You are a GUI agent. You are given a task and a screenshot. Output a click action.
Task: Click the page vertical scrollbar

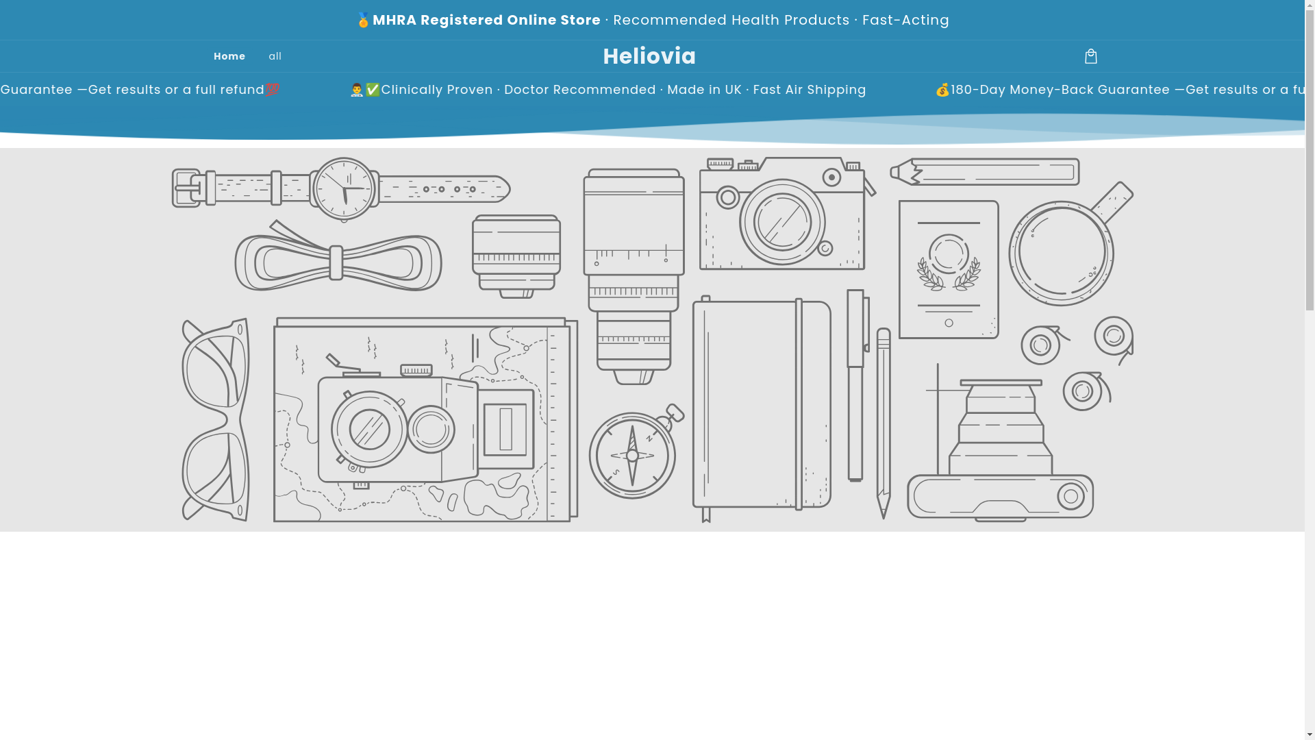pyautogui.click(x=1310, y=370)
